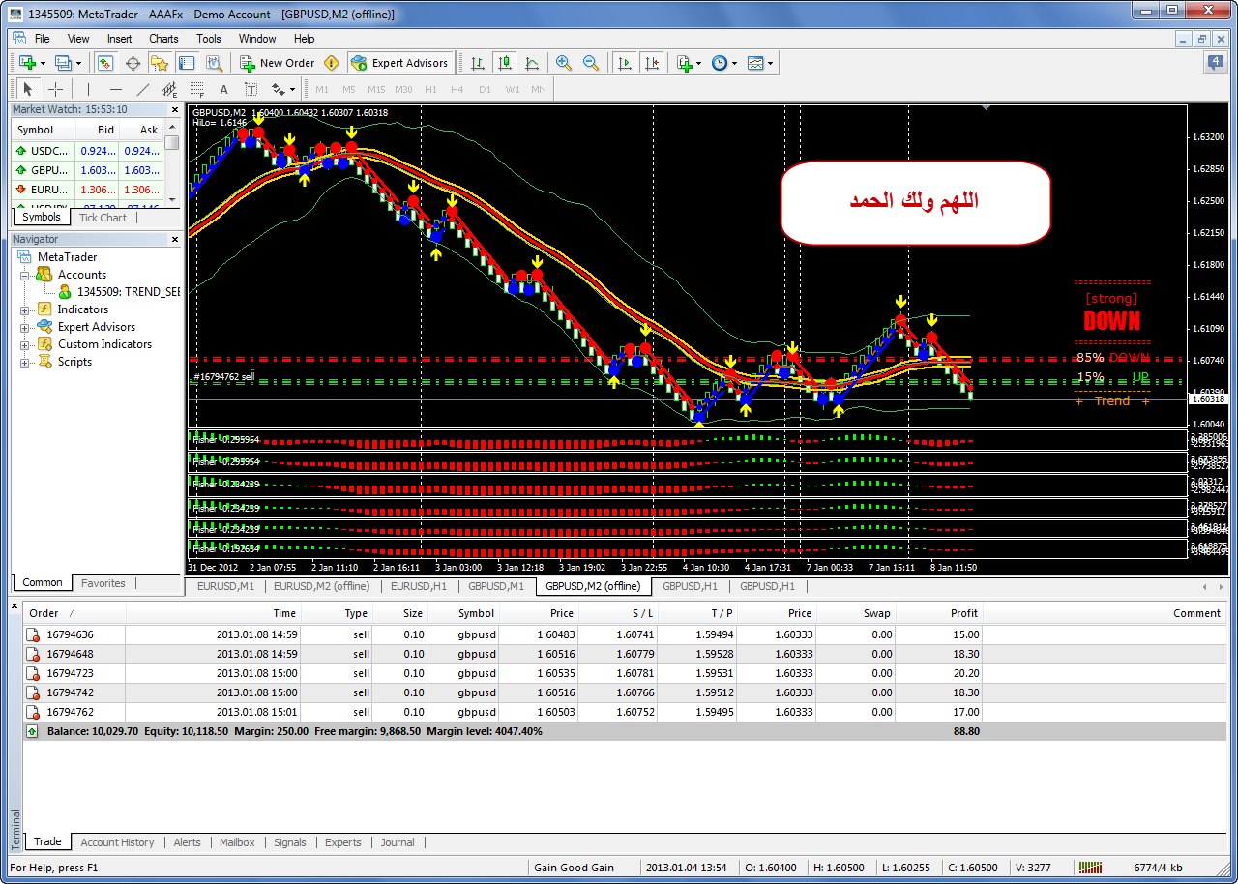Open the notifications bubble showing 4

[1215, 63]
